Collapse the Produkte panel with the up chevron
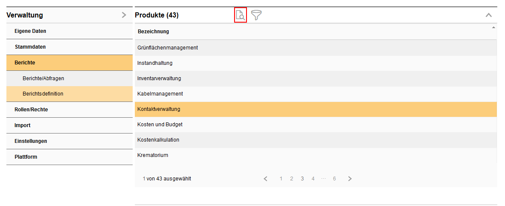The width and height of the screenshot is (505, 206). pos(489,15)
